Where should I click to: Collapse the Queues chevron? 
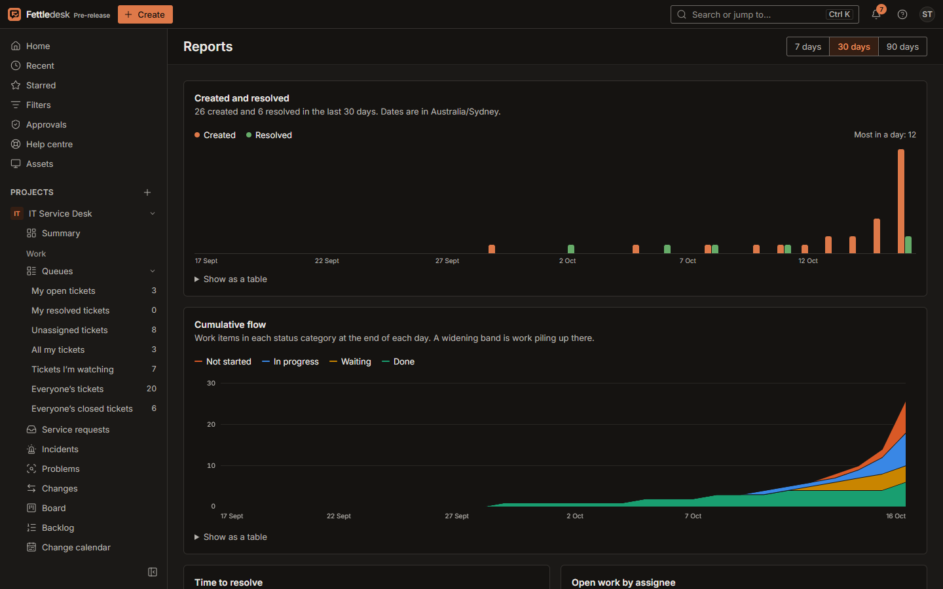(153, 271)
